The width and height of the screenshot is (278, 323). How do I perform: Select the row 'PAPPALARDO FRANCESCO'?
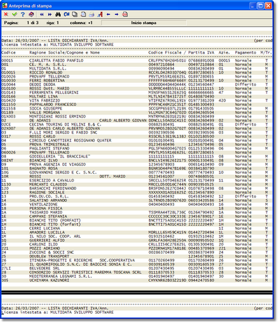click(137, 105)
